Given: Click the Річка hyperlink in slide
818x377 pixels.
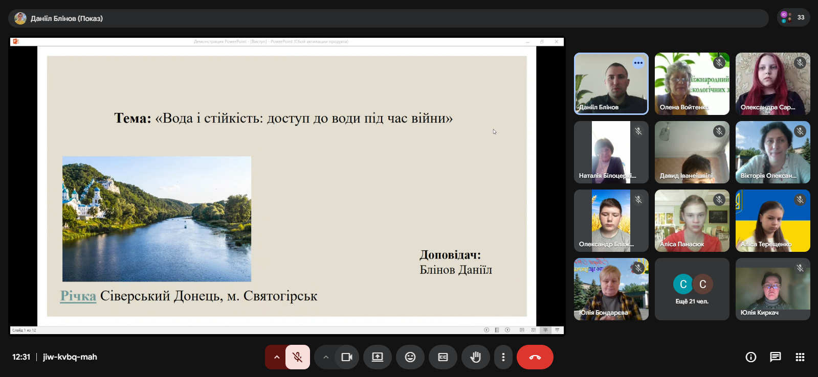Looking at the screenshot, I should [78, 296].
